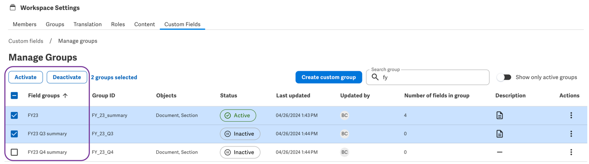Image resolution: width=589 pixels, height=164 pixels.
Task: Click the field count 4 in FY23 row
Action: [x=406, y=115]
